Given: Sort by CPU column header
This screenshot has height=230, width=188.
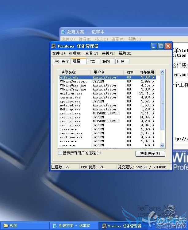Looking at the screenshot, I should tap(129, 72).
